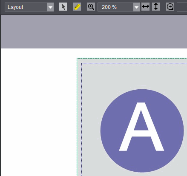Click the circled plus zoom icon

point(170,7)
